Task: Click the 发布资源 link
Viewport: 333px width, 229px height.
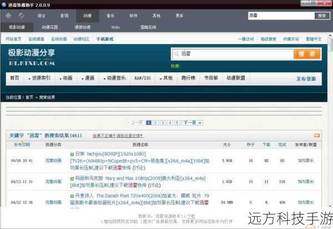Action: pos(306,79)
